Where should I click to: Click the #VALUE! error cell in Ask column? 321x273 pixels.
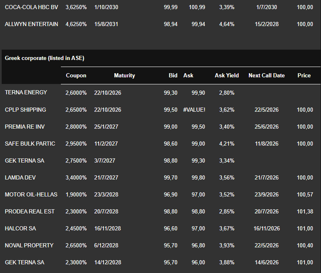[194, 110]
